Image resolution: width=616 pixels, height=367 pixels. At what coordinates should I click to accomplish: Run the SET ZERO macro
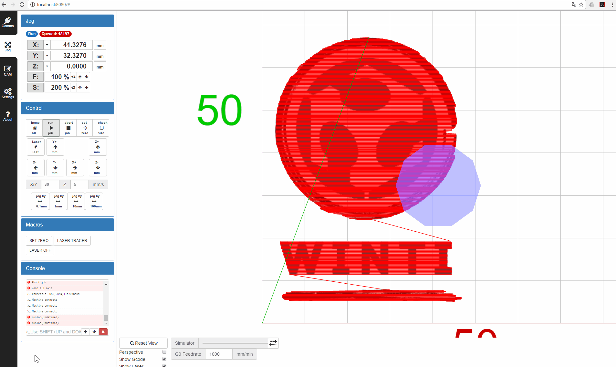click(x=39, y=241)
